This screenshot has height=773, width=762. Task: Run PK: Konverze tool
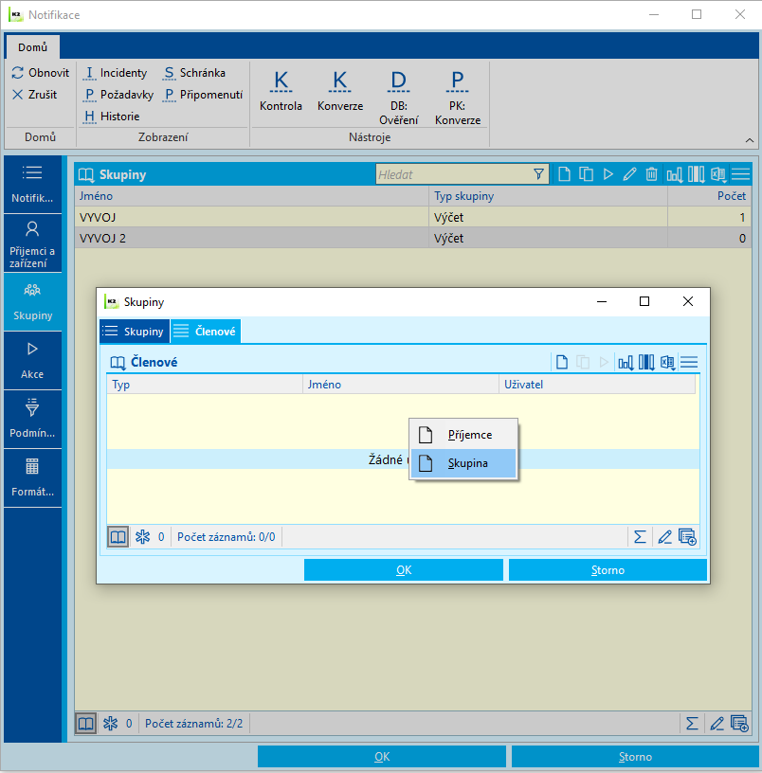click(x=458, y=98)
